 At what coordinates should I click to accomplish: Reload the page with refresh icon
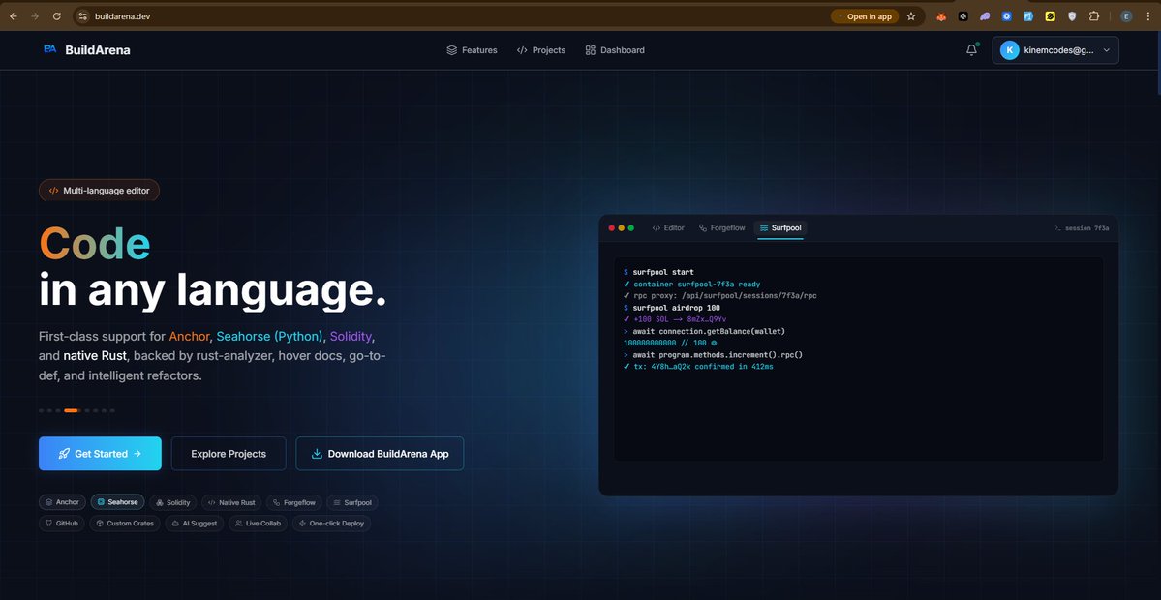57,16
